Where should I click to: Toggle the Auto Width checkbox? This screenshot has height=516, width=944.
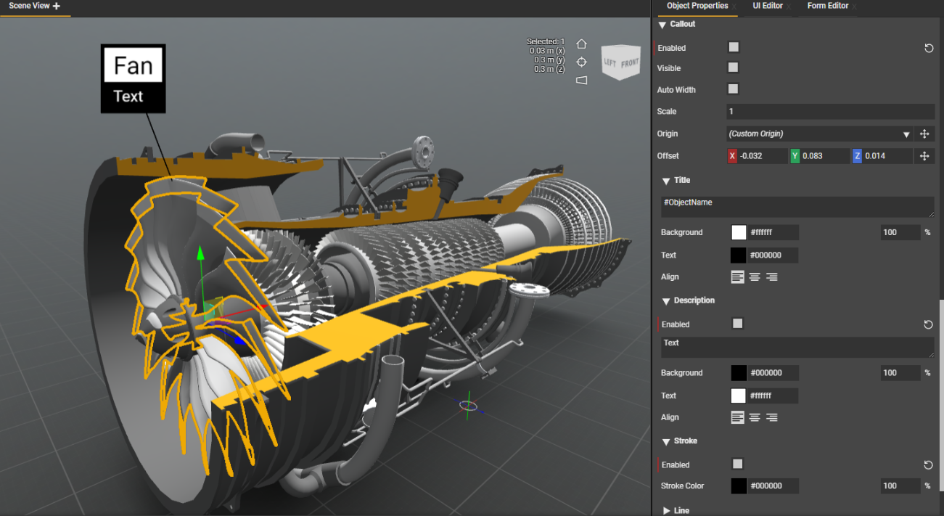[x=734, y=89]
